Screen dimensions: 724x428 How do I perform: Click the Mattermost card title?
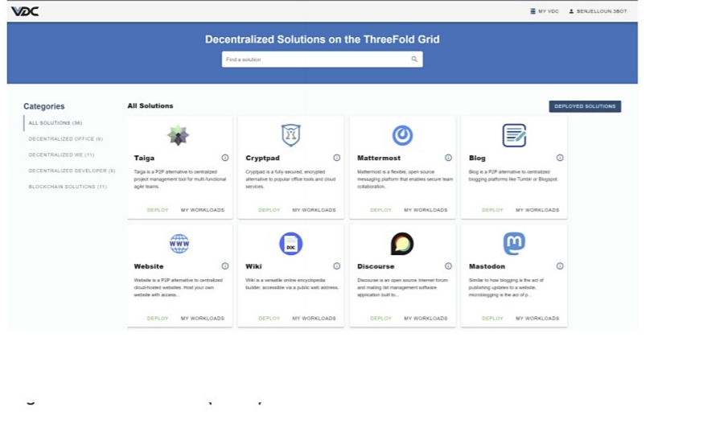click(379, 158)
